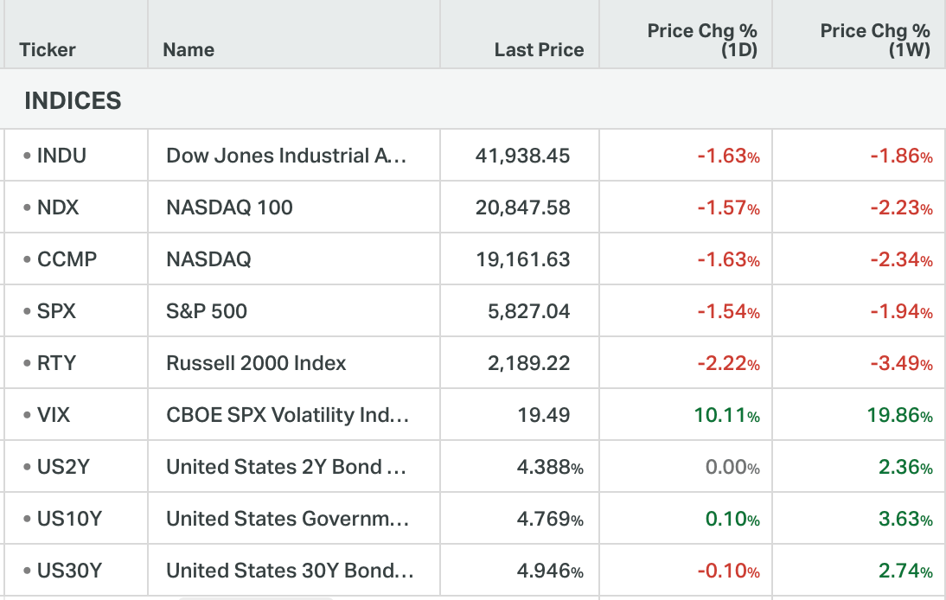946x600 pixels.
Task: Sort by Price Chg % (1D) header
Action: tap(702, 41)
